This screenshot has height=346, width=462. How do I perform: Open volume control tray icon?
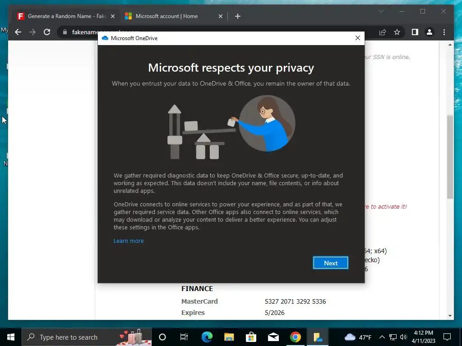coord(404,337)
